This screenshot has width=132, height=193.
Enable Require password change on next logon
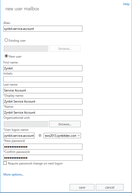pos(5,163)
